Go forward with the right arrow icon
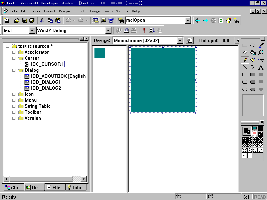The image size is (267, 200). point(206,21)
